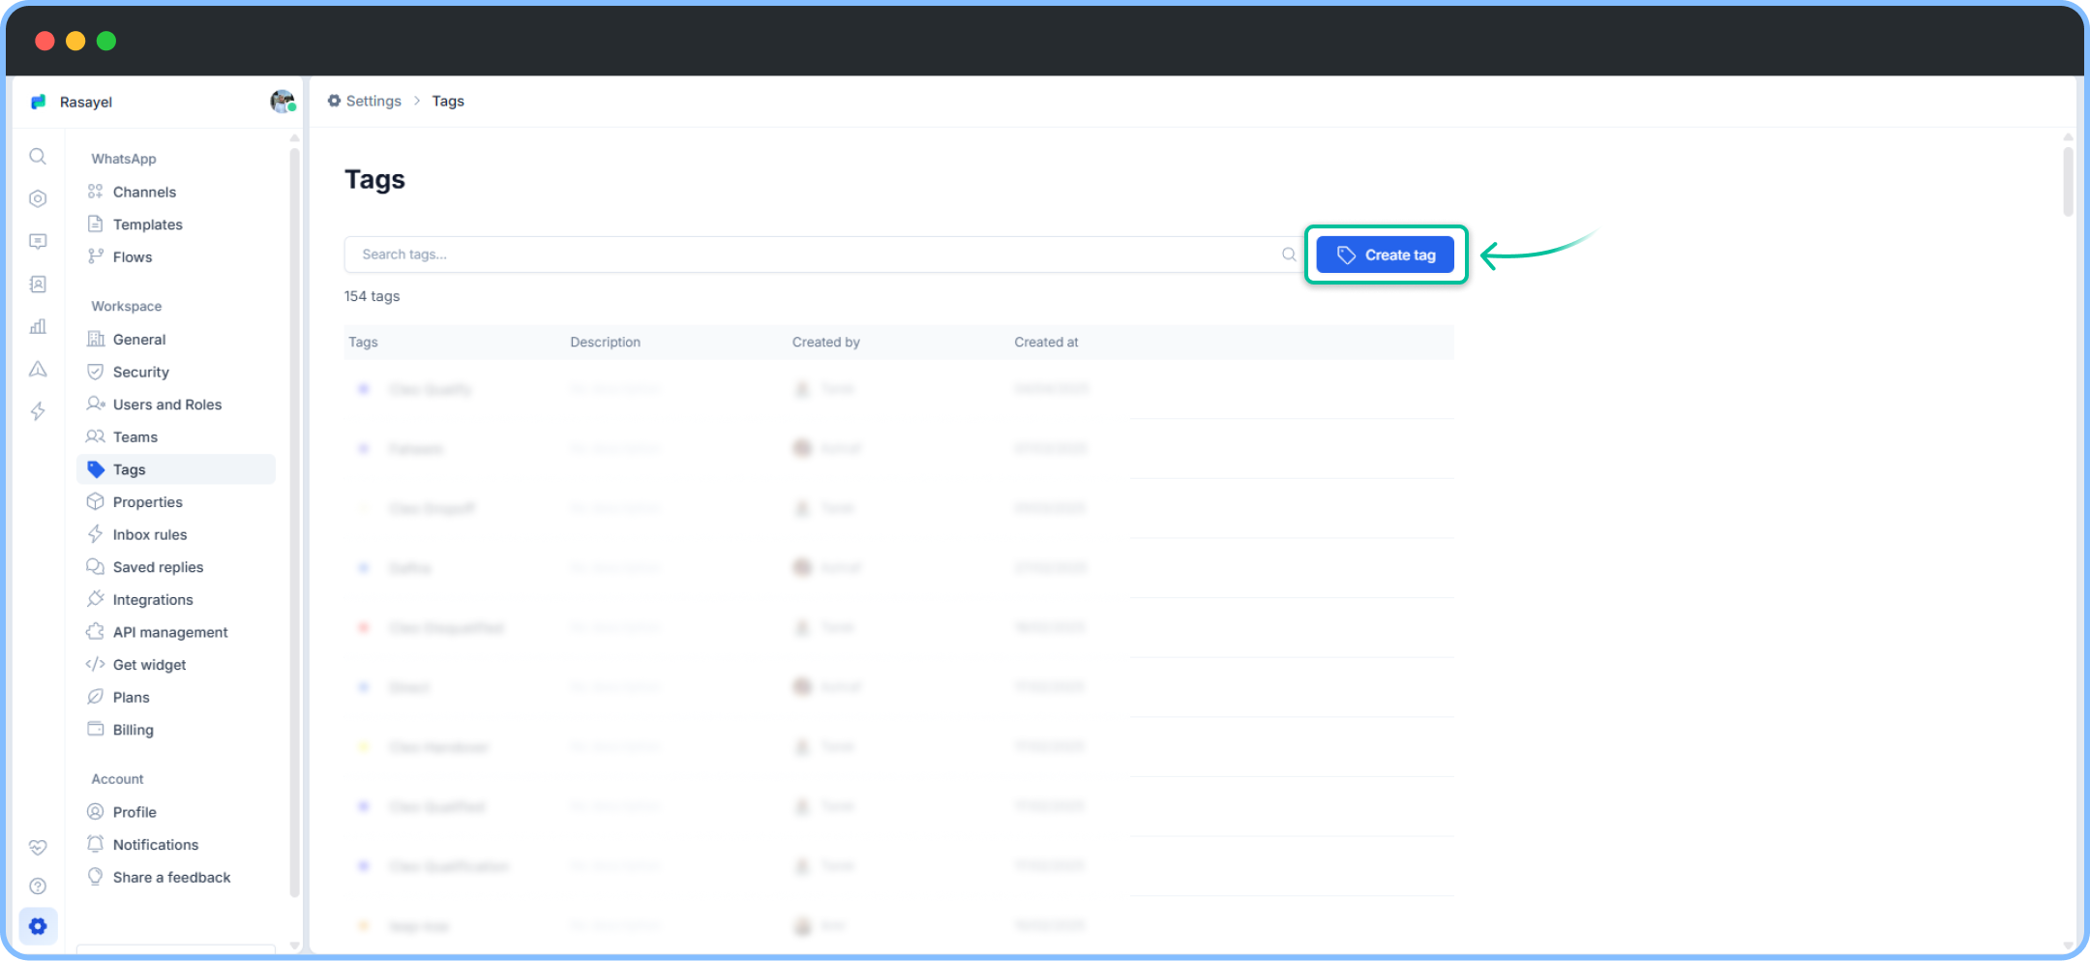Click the Notifications bell icon

coord(95,844)
